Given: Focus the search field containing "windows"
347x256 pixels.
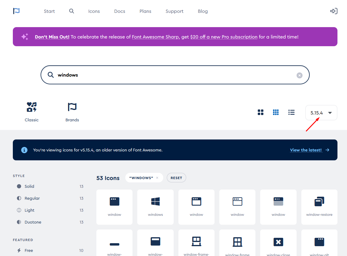Looking at the screenshot, I should [175, 75].
